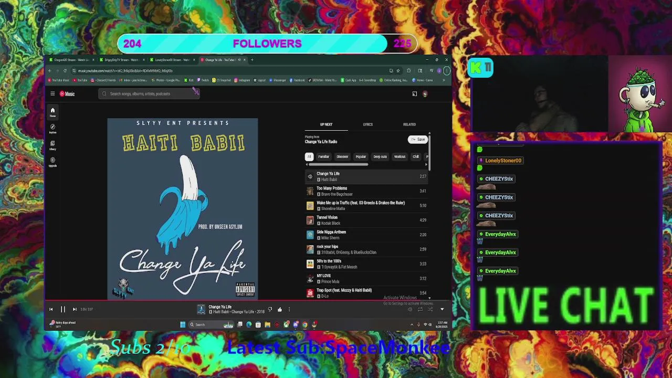
Task: Switch to the LonelyStoner00 Stream browser tab
Action: (172, 60)
